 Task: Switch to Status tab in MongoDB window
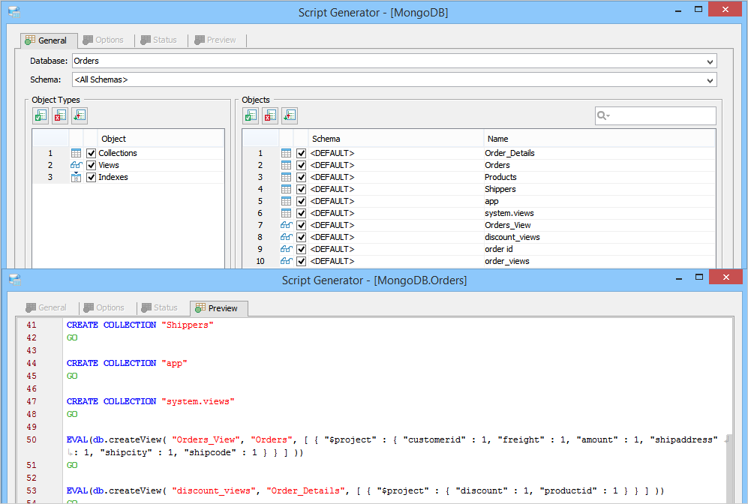(159, 40)
